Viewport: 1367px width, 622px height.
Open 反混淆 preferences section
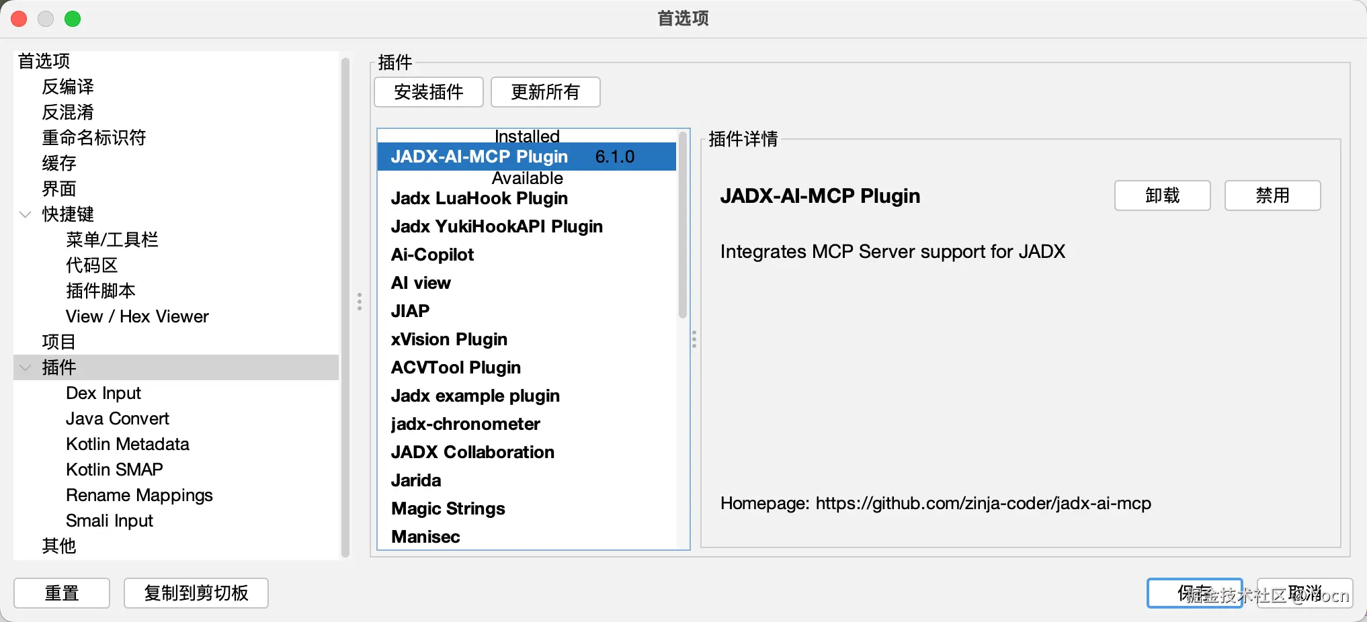pos(68,112)
